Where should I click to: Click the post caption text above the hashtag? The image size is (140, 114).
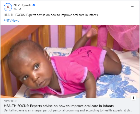point(51,15)
